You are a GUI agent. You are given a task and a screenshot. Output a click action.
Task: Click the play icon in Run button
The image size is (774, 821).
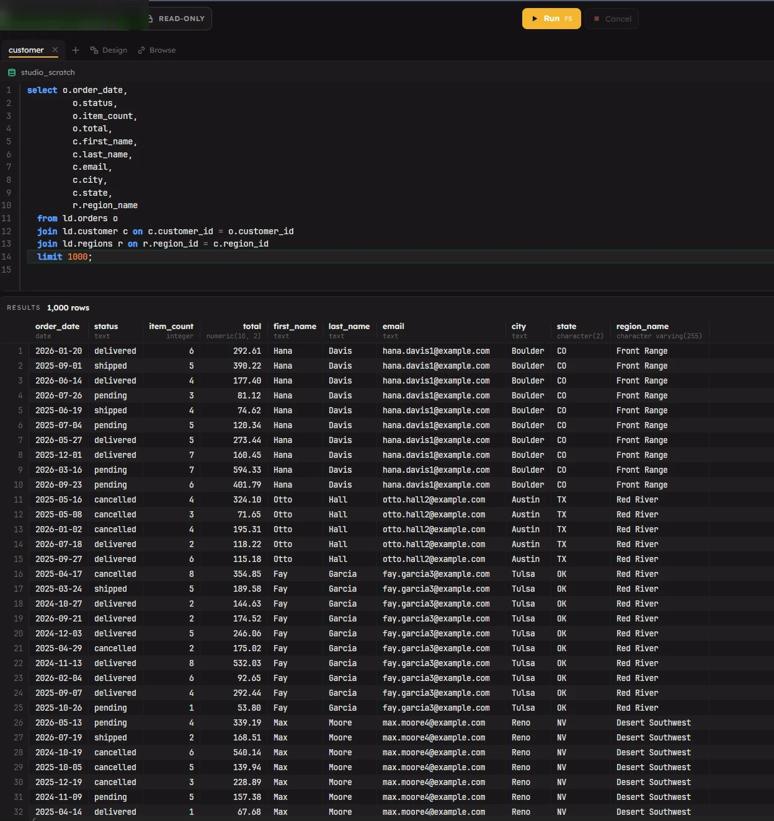coord(535,19)
